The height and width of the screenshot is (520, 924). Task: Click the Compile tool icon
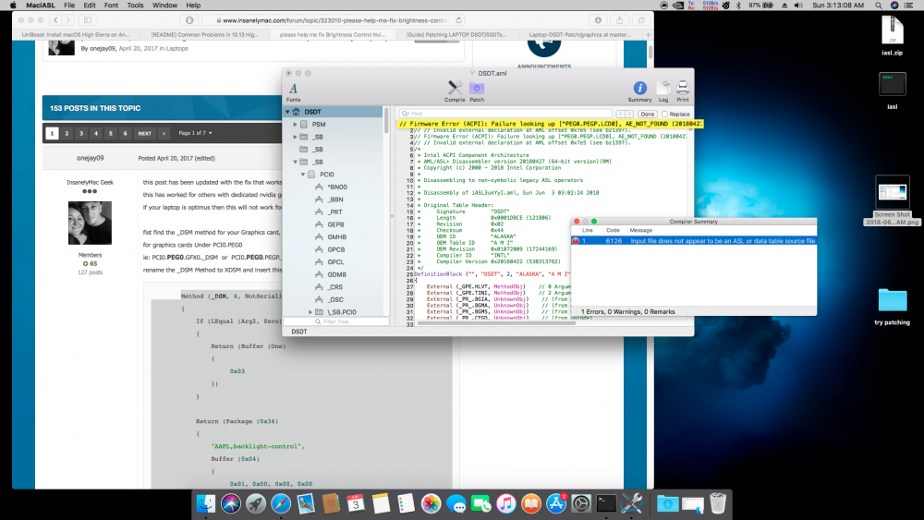click(455, 91)
